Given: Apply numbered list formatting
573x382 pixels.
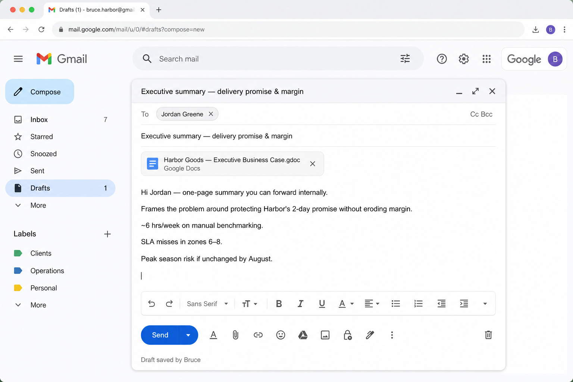Looking at the screenshot, I should pos(419,304).
